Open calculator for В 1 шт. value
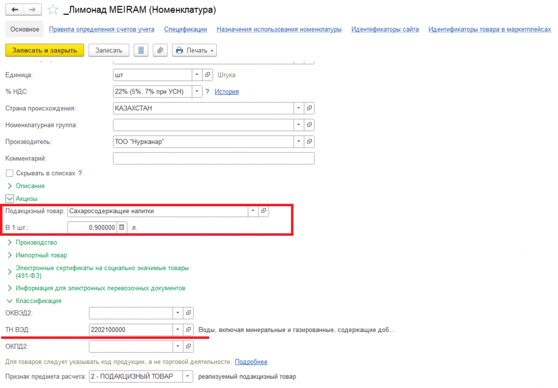Screen dimensions: 558x388 click(x=122, y=227)
